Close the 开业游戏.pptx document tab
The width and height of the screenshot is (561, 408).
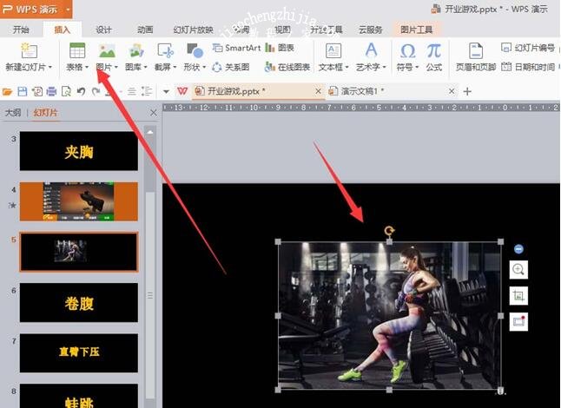(x=318, y=91)
